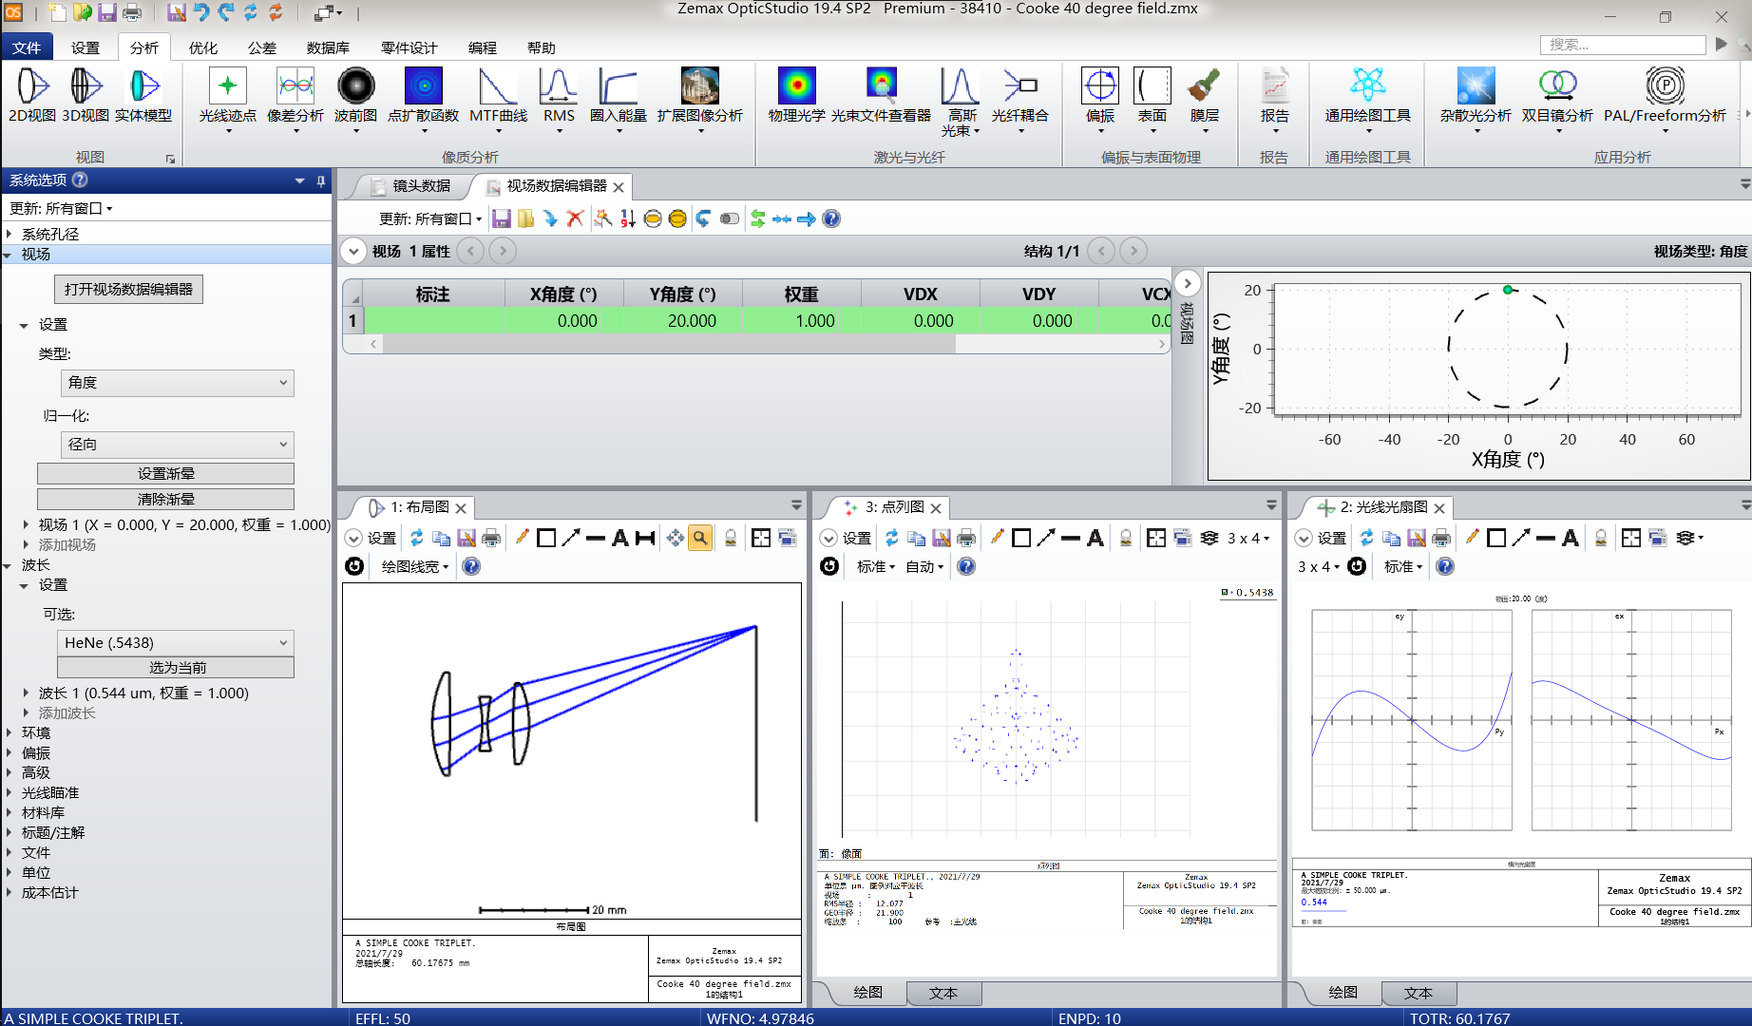Screen dimensions: 1752x1026
Task: Open the 杂散光分析 menu
Action: [1476, 99]
